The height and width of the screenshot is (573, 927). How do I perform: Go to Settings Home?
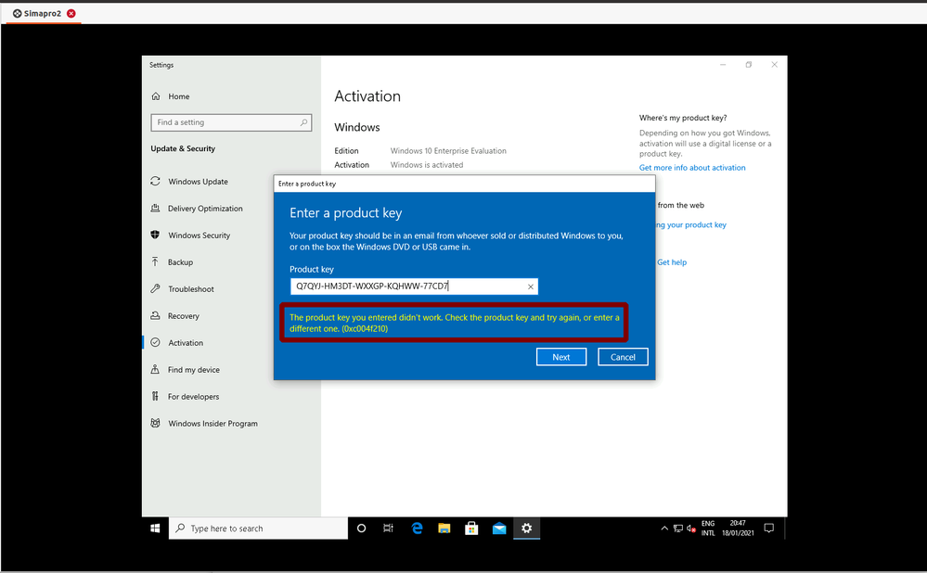coord(178,96)
